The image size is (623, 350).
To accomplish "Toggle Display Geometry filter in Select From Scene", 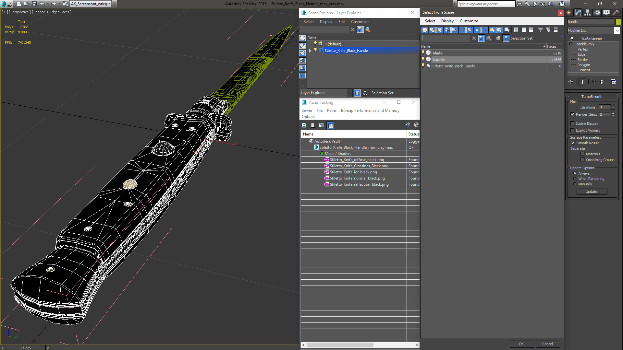I will [425, 30].
